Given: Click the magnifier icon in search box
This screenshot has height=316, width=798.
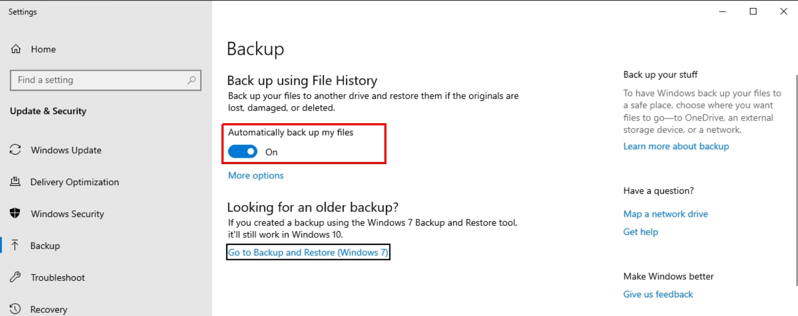Looking at the screenshot, I should click(192, 80).
